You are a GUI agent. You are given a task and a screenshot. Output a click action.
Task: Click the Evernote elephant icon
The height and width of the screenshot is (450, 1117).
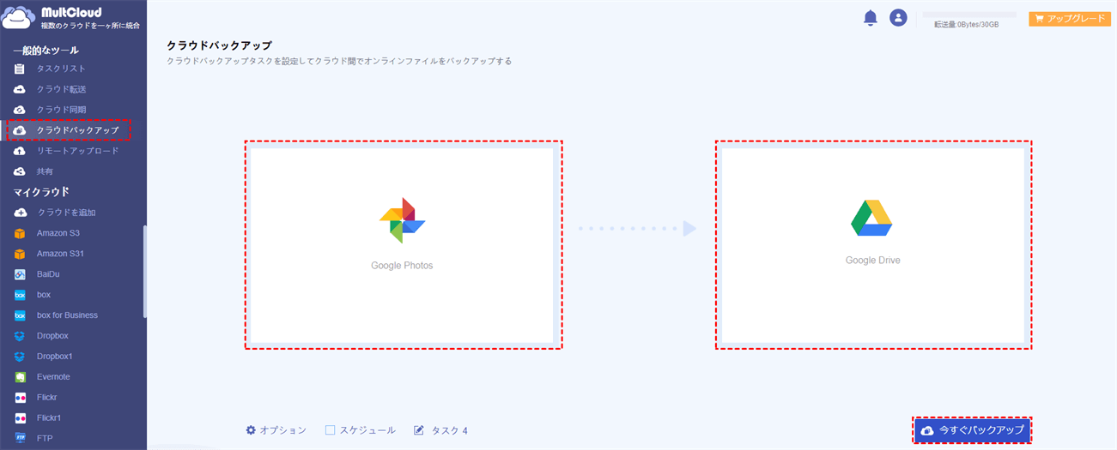[20, 377]
